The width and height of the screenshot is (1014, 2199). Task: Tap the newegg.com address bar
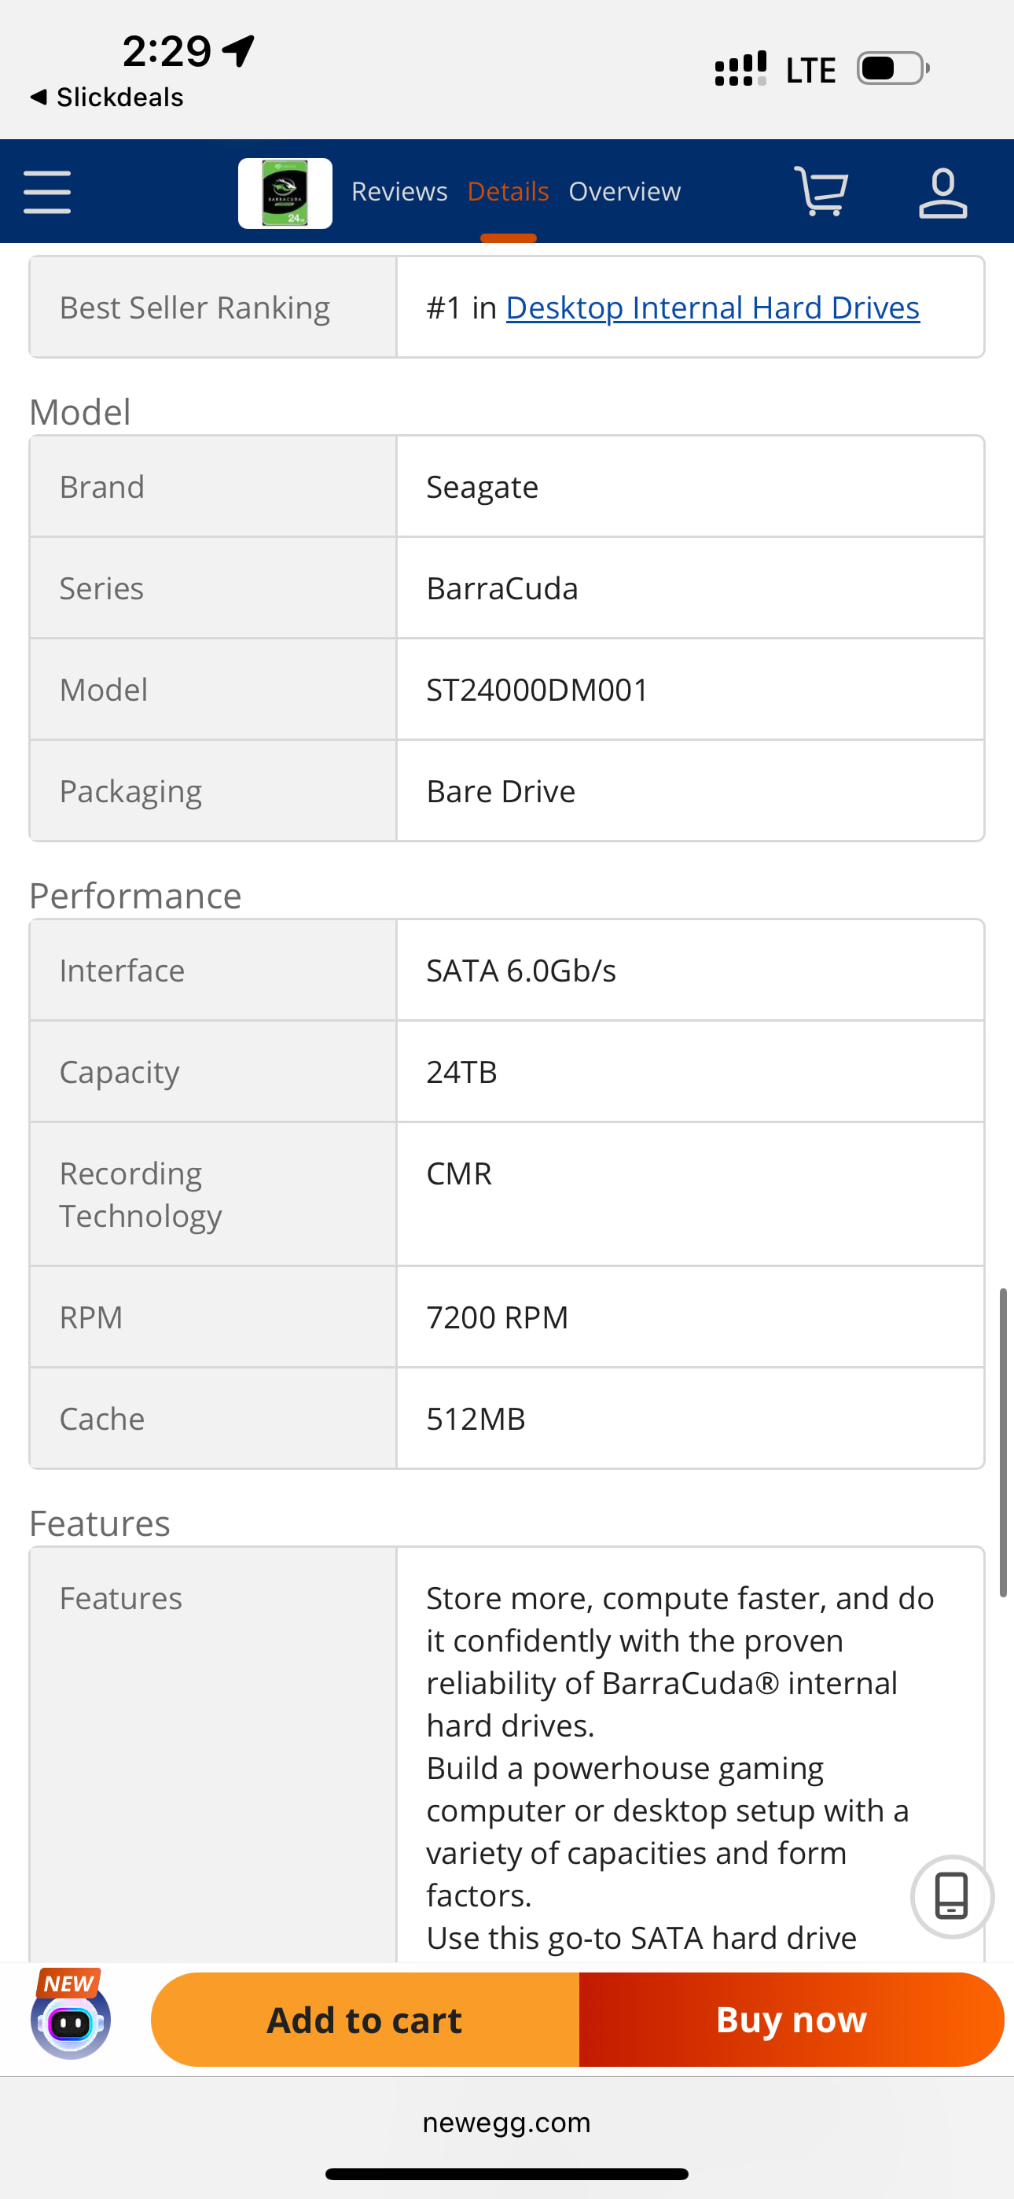507,2122
